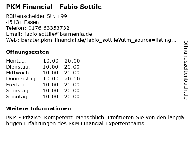
Task: Click the email fabio.sottile@barmenia.de
Action: (58, 34)
